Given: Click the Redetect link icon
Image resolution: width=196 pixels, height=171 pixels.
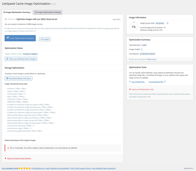Looking at the screenshot, I should click(x=6, y=19).
